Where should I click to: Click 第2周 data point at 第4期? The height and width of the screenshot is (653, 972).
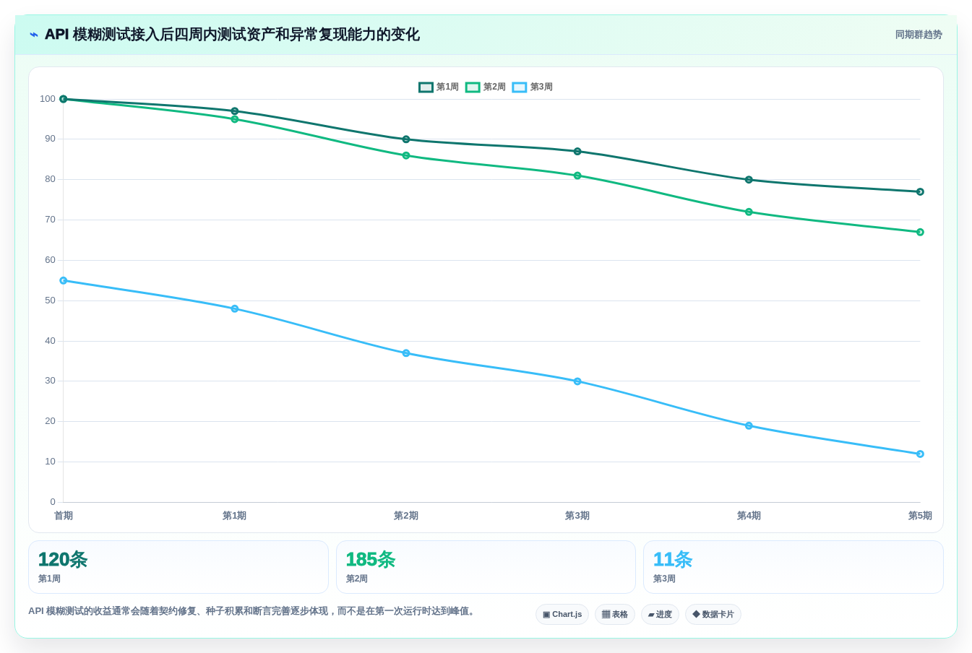point(749,212)
